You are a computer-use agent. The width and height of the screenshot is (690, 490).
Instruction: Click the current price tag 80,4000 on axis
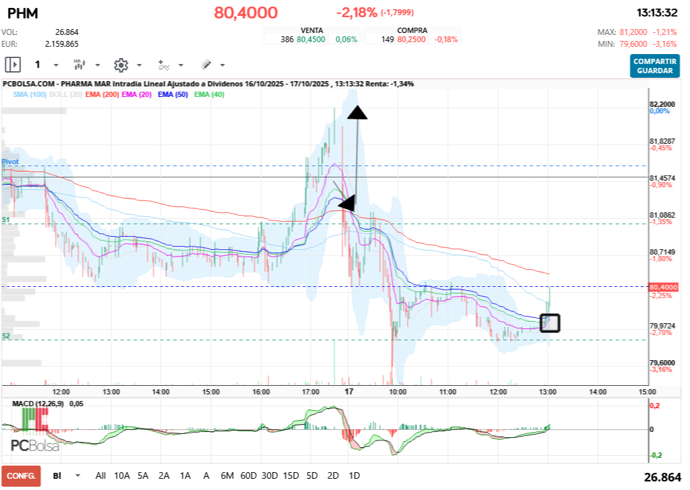pos(663,287)
